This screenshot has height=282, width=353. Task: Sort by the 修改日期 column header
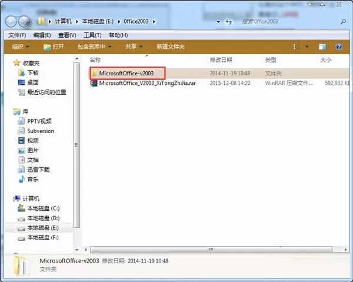(221, 60)
